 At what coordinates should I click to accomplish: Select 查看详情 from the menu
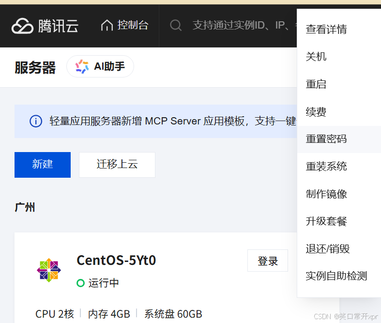(x=326, y=30)
